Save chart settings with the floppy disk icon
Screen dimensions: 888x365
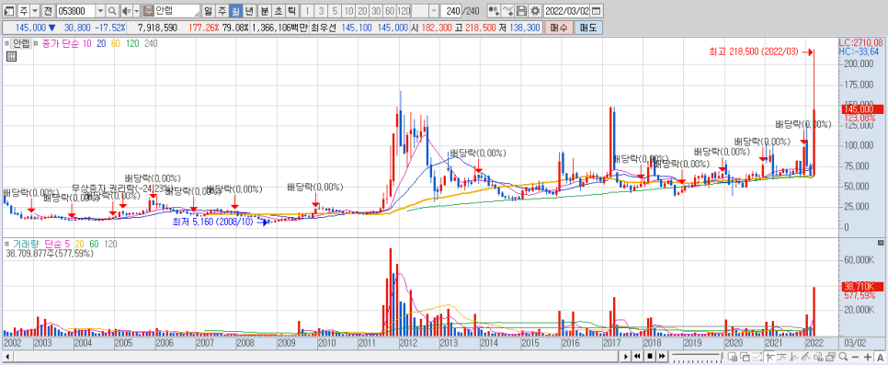[x=521, y=11]
